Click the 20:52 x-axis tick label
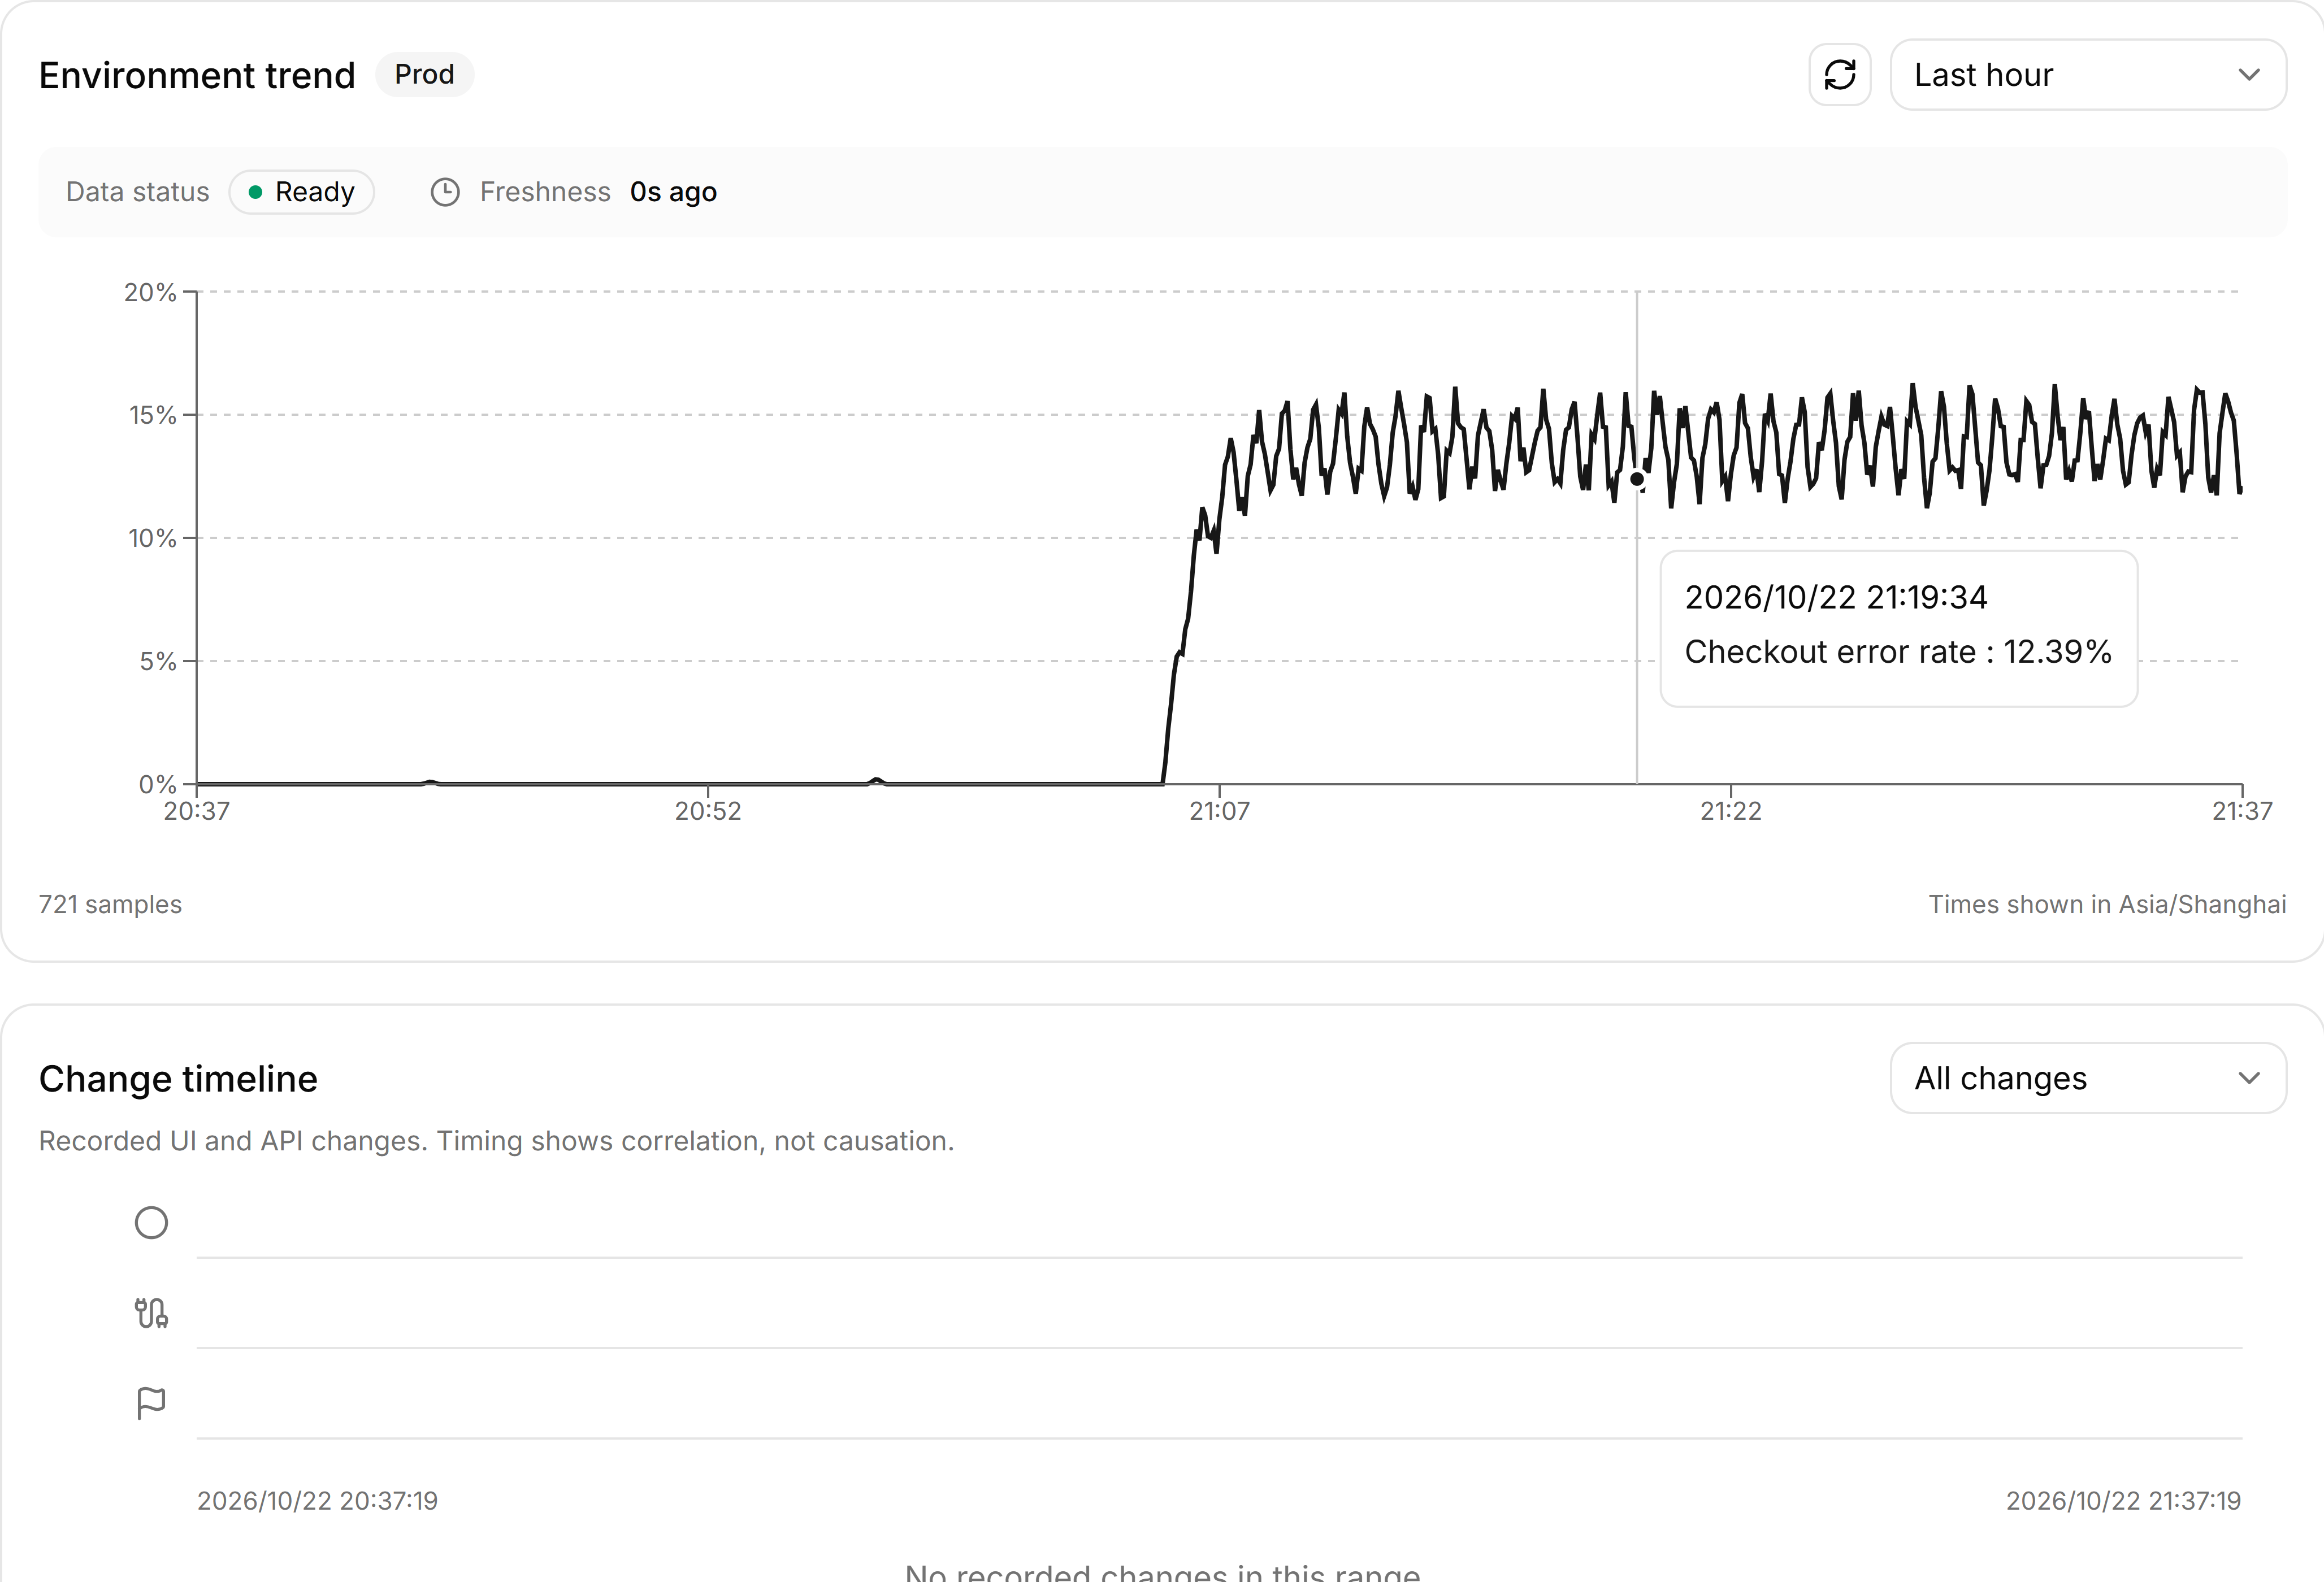Image resolution: width=2324 pixels, height=1582 pixels. click(708, 811)
